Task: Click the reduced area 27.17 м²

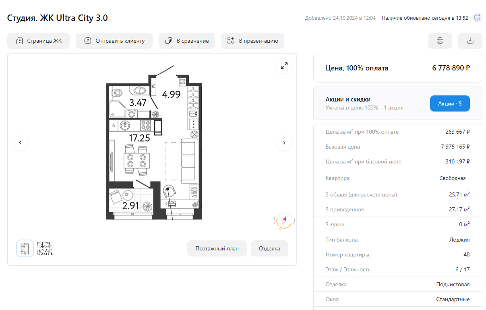Action: (459, 209)
